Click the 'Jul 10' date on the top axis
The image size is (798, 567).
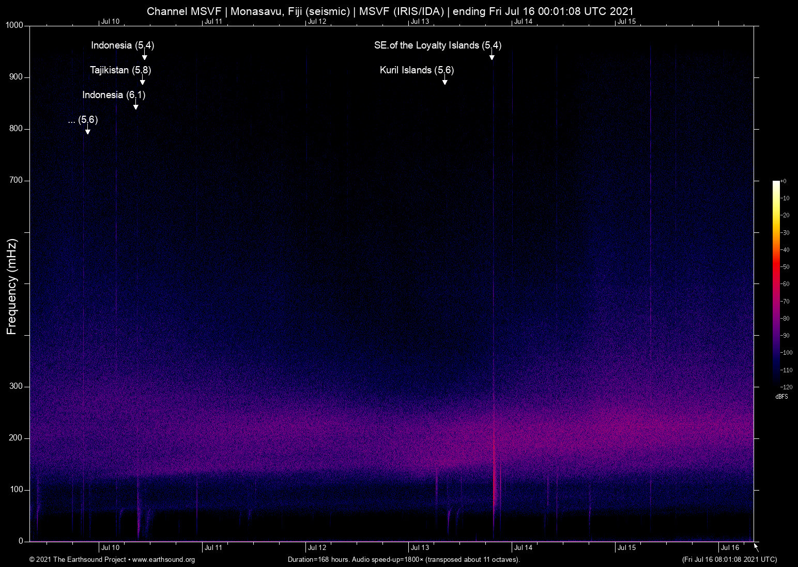tap(110, 22)
